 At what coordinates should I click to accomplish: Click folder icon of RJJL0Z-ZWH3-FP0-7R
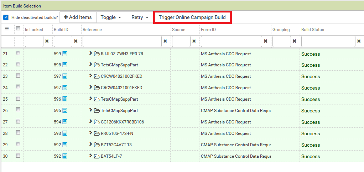coord(97,54)
